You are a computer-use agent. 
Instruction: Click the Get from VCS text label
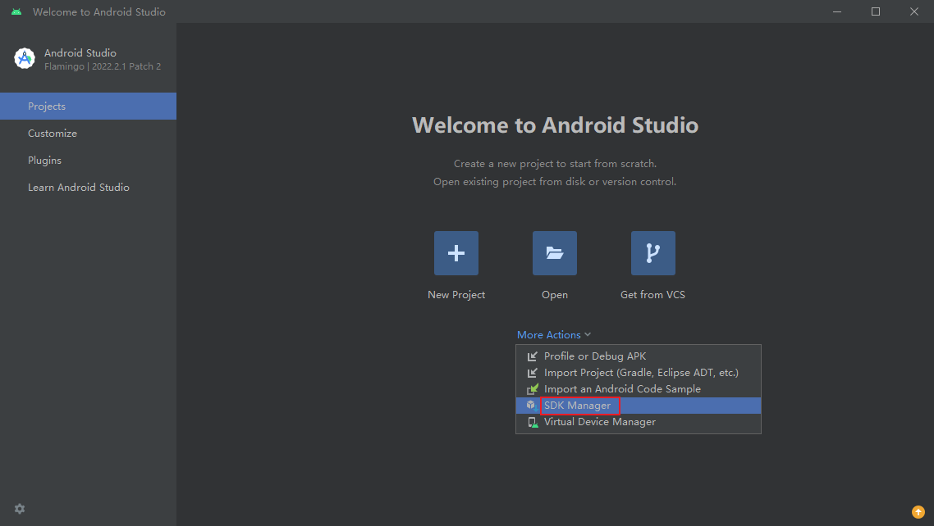[652, 295]
